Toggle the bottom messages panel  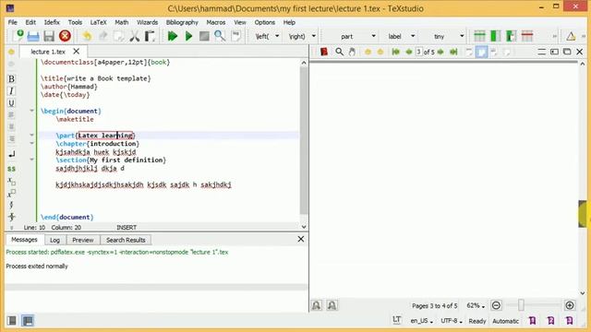click(x=28, y=320)
